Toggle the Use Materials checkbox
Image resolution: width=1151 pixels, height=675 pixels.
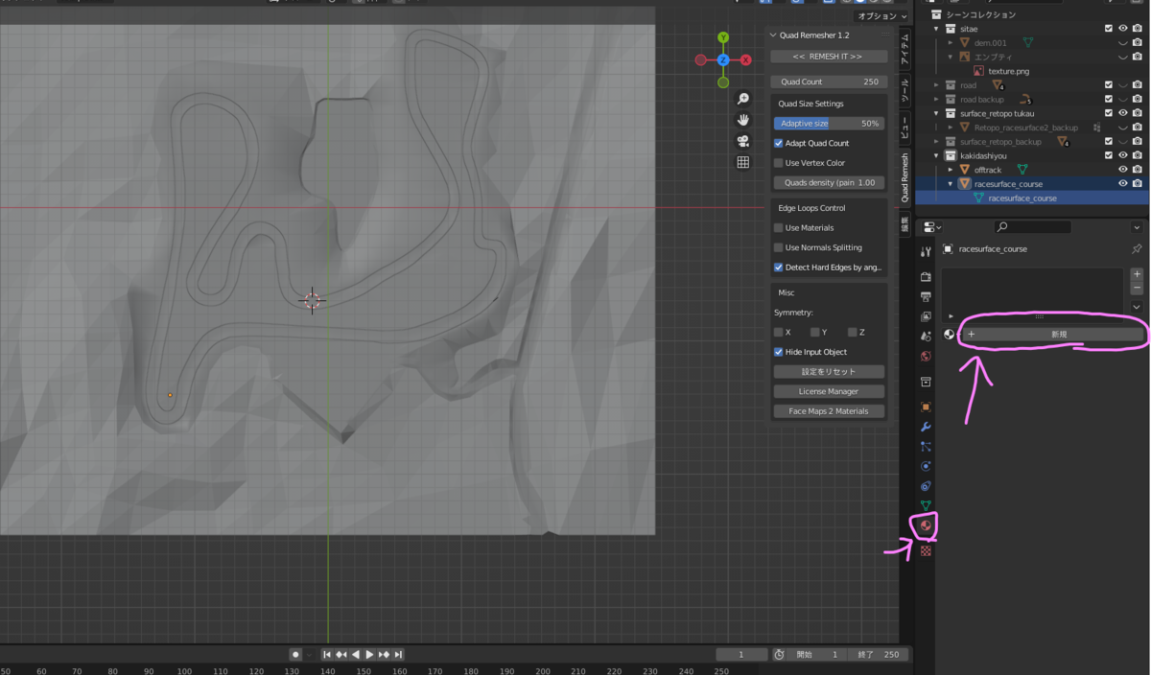pyautogui.click(x=779, y=228)
